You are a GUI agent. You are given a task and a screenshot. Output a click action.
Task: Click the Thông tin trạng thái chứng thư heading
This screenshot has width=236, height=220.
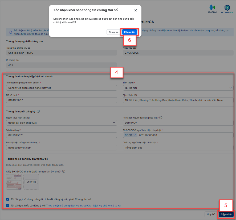tap(25, 41)
